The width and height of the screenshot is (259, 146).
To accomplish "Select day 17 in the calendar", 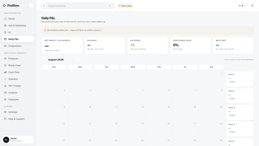I will (80, 129).
